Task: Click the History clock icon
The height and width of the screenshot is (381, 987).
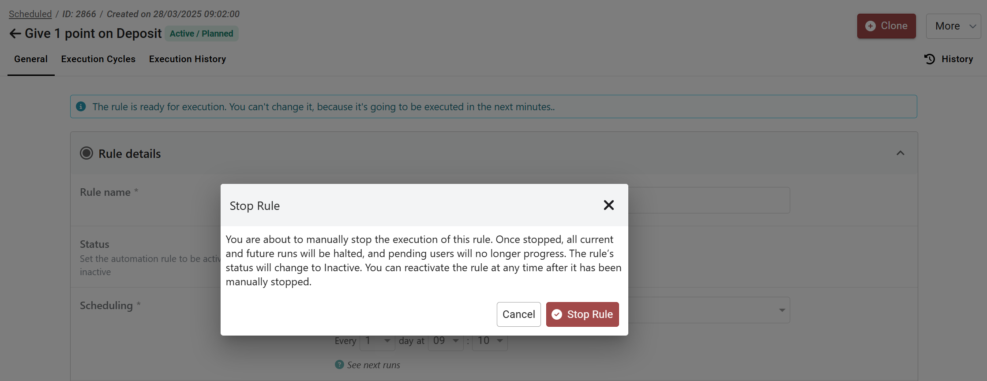Action: tap(930, 59)
